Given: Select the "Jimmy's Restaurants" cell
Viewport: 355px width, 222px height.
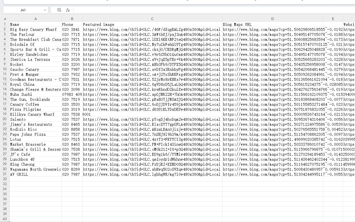Looking at the screenshot, I should click(x=35, y=124).
